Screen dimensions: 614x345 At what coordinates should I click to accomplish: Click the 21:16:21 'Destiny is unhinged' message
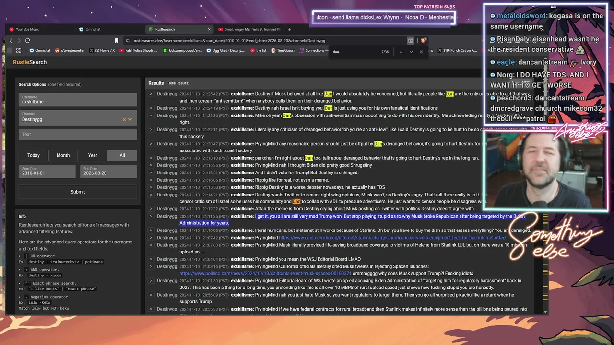307,172
